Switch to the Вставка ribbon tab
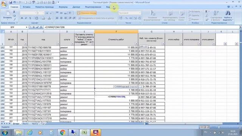The width and height of the screenshot is (242, 136). pyautogui.click(x=26, y=7)
